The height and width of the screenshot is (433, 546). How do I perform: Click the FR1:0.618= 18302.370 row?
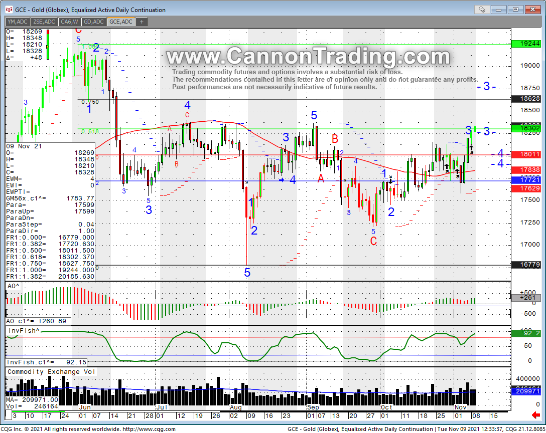[50, 257]
